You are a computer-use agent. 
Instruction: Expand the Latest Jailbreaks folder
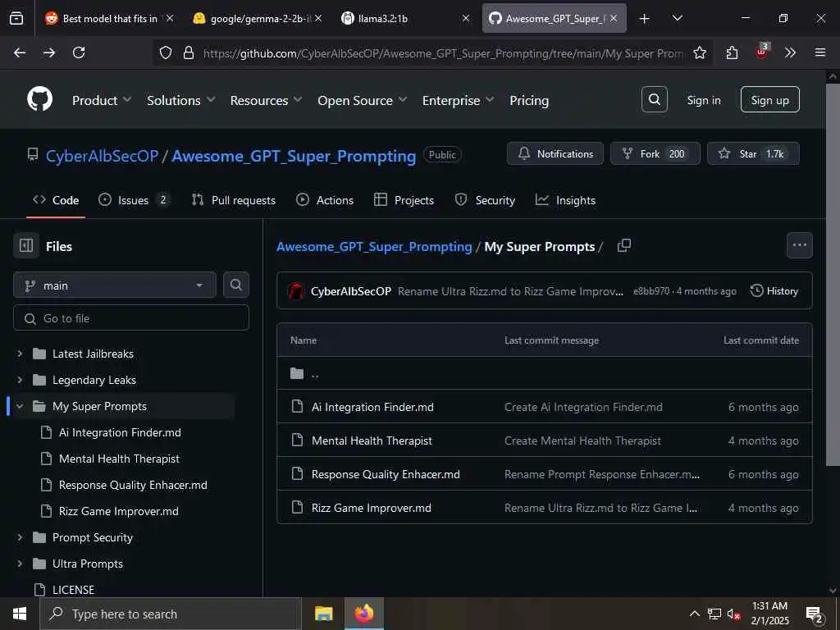coord(20,354)
